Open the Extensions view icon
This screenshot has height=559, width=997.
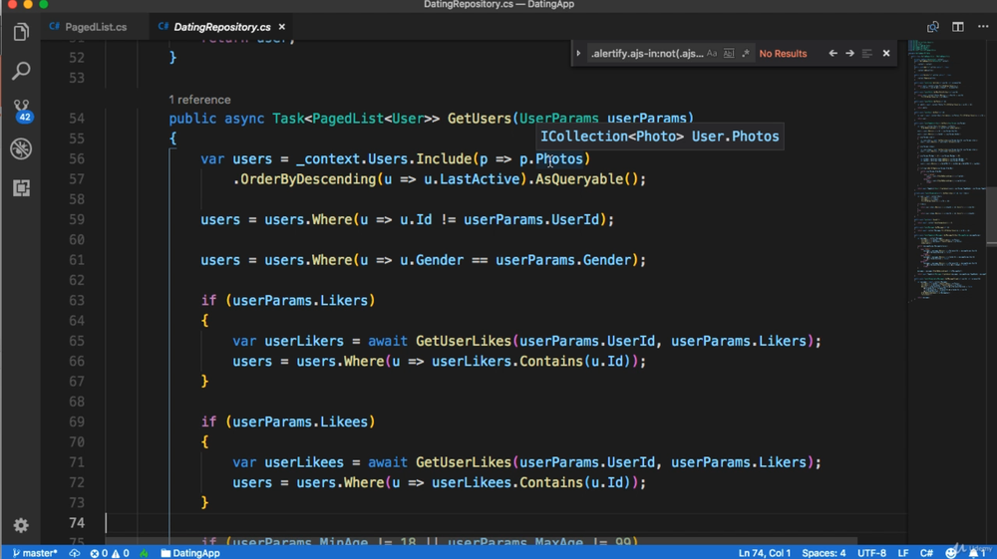pyautogui.click(x=21, y=188)
